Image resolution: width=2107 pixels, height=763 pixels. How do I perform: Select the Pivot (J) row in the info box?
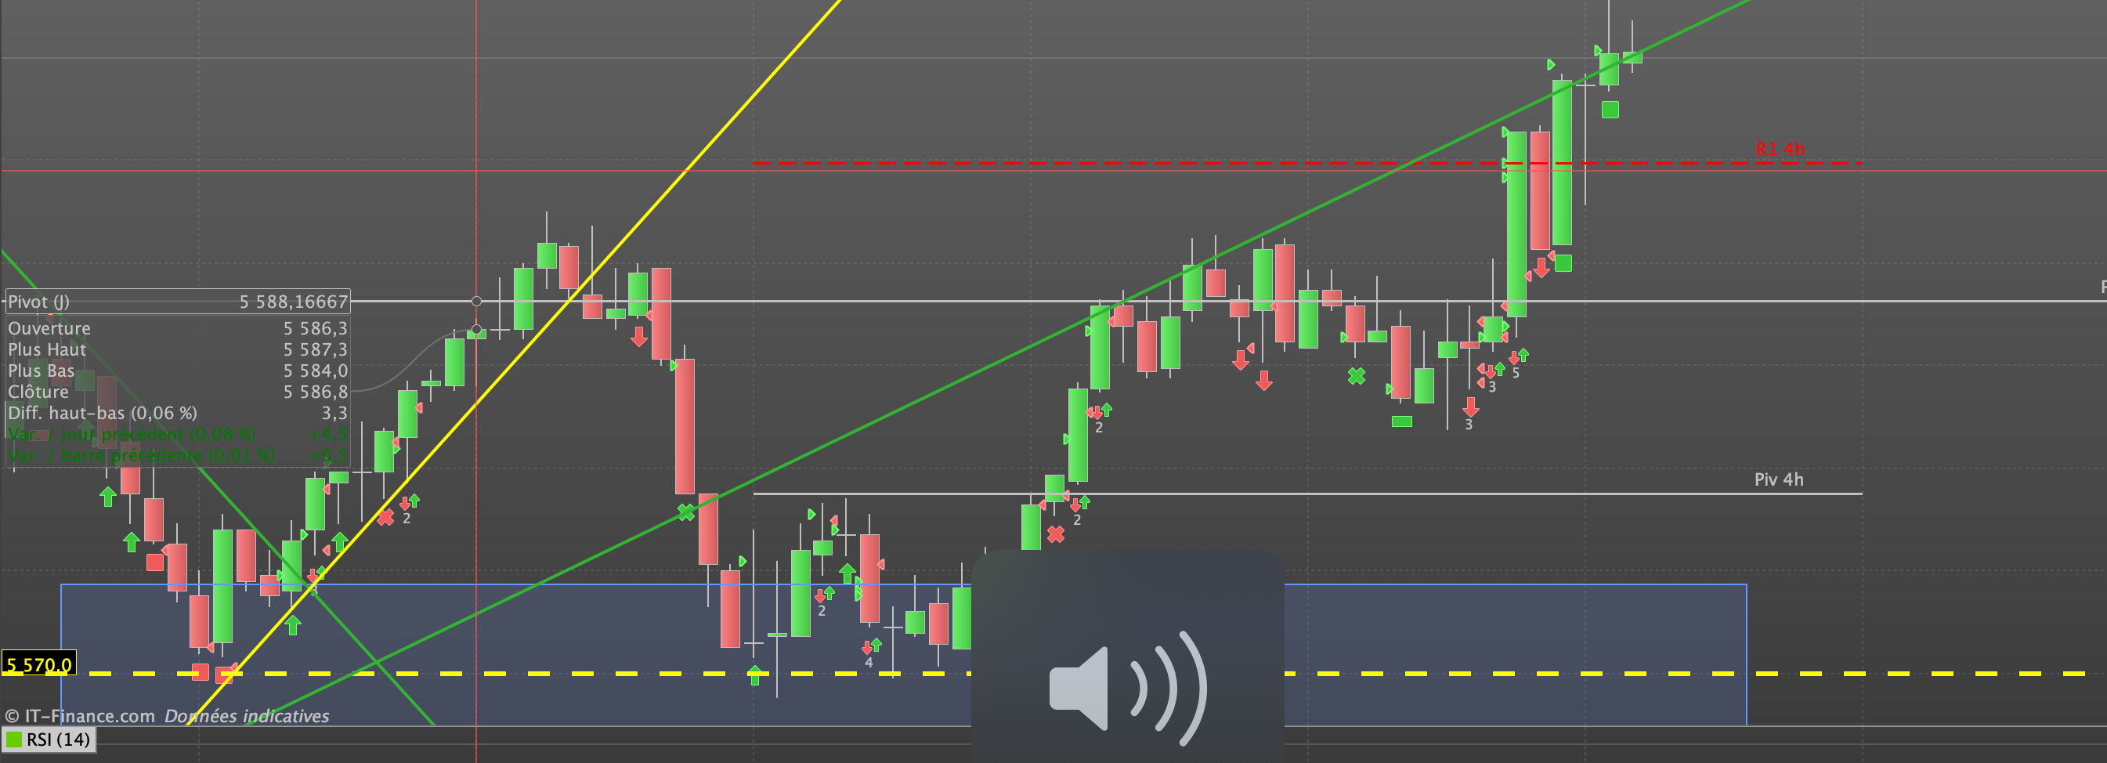(178, 301)
